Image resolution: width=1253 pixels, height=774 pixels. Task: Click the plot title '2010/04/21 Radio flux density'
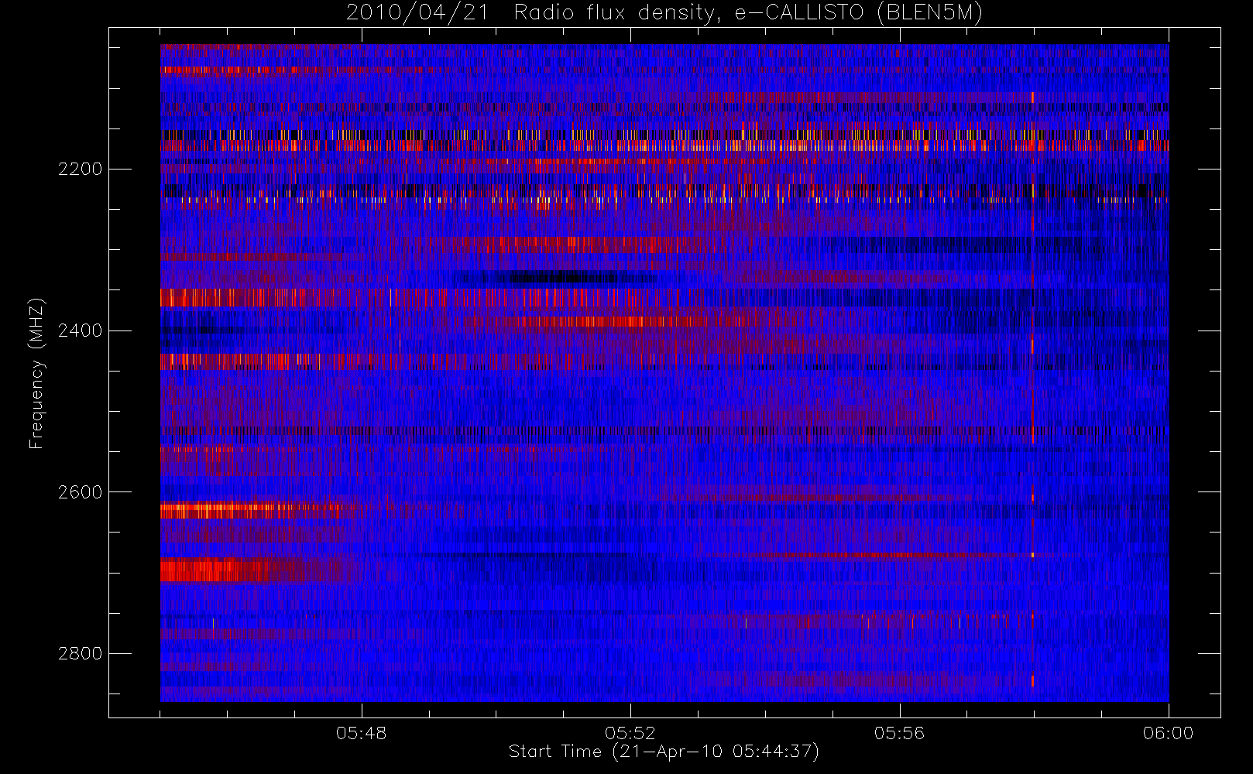point(664,13)
